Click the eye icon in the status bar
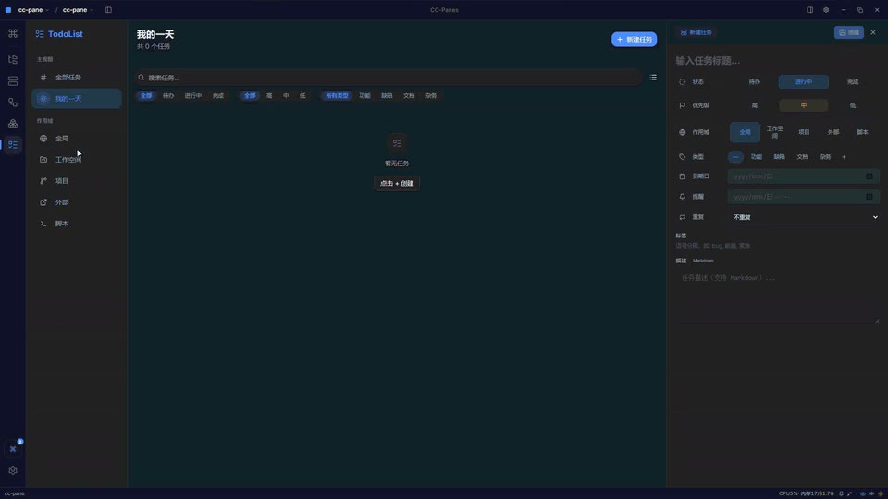 point(863,493)
